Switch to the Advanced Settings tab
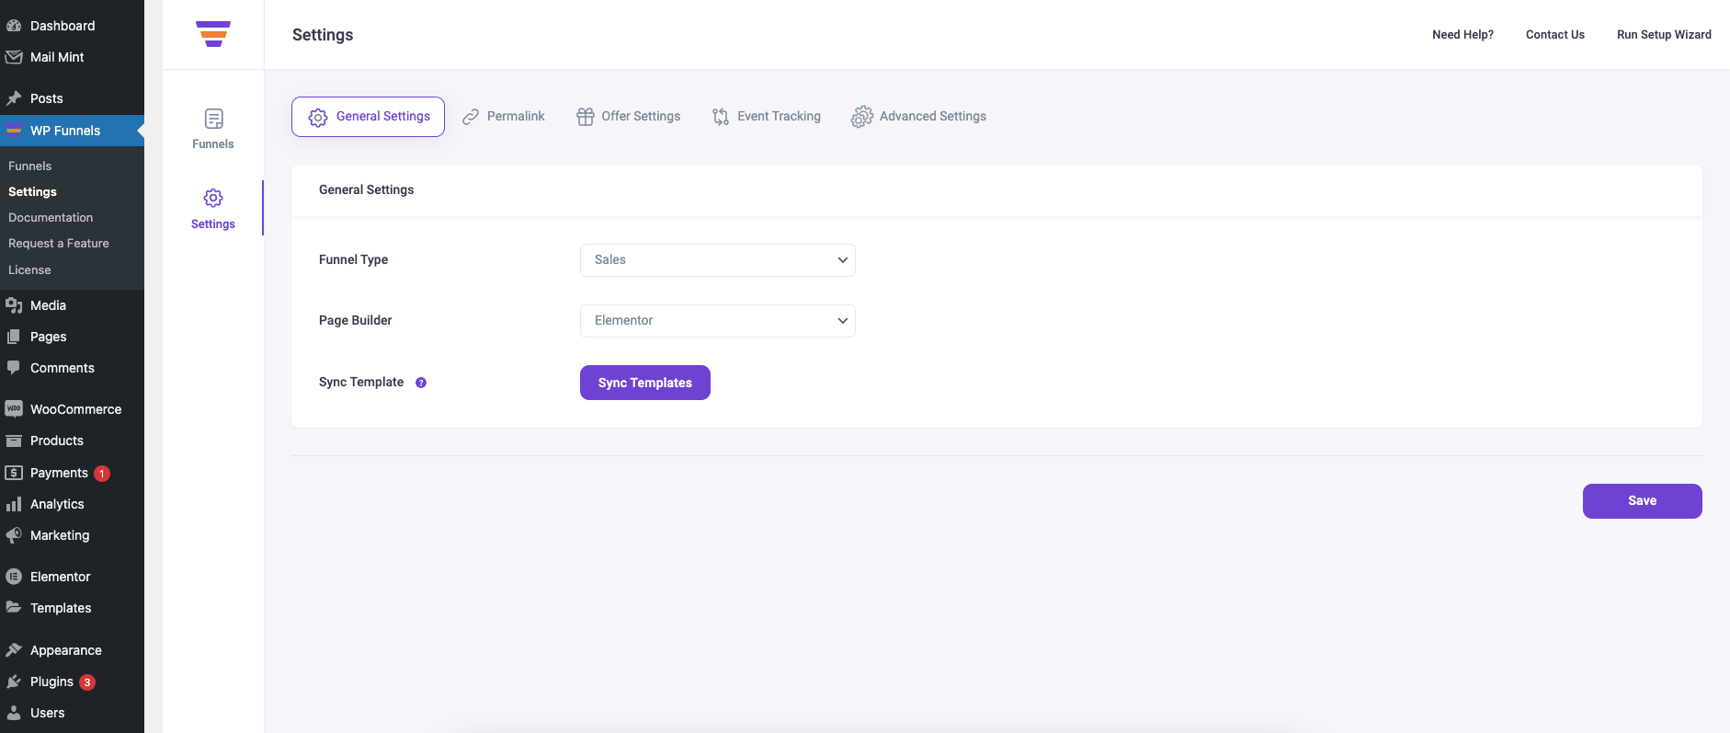The image size is (1730, 733). pyautogui.click(x=918, y=117)
